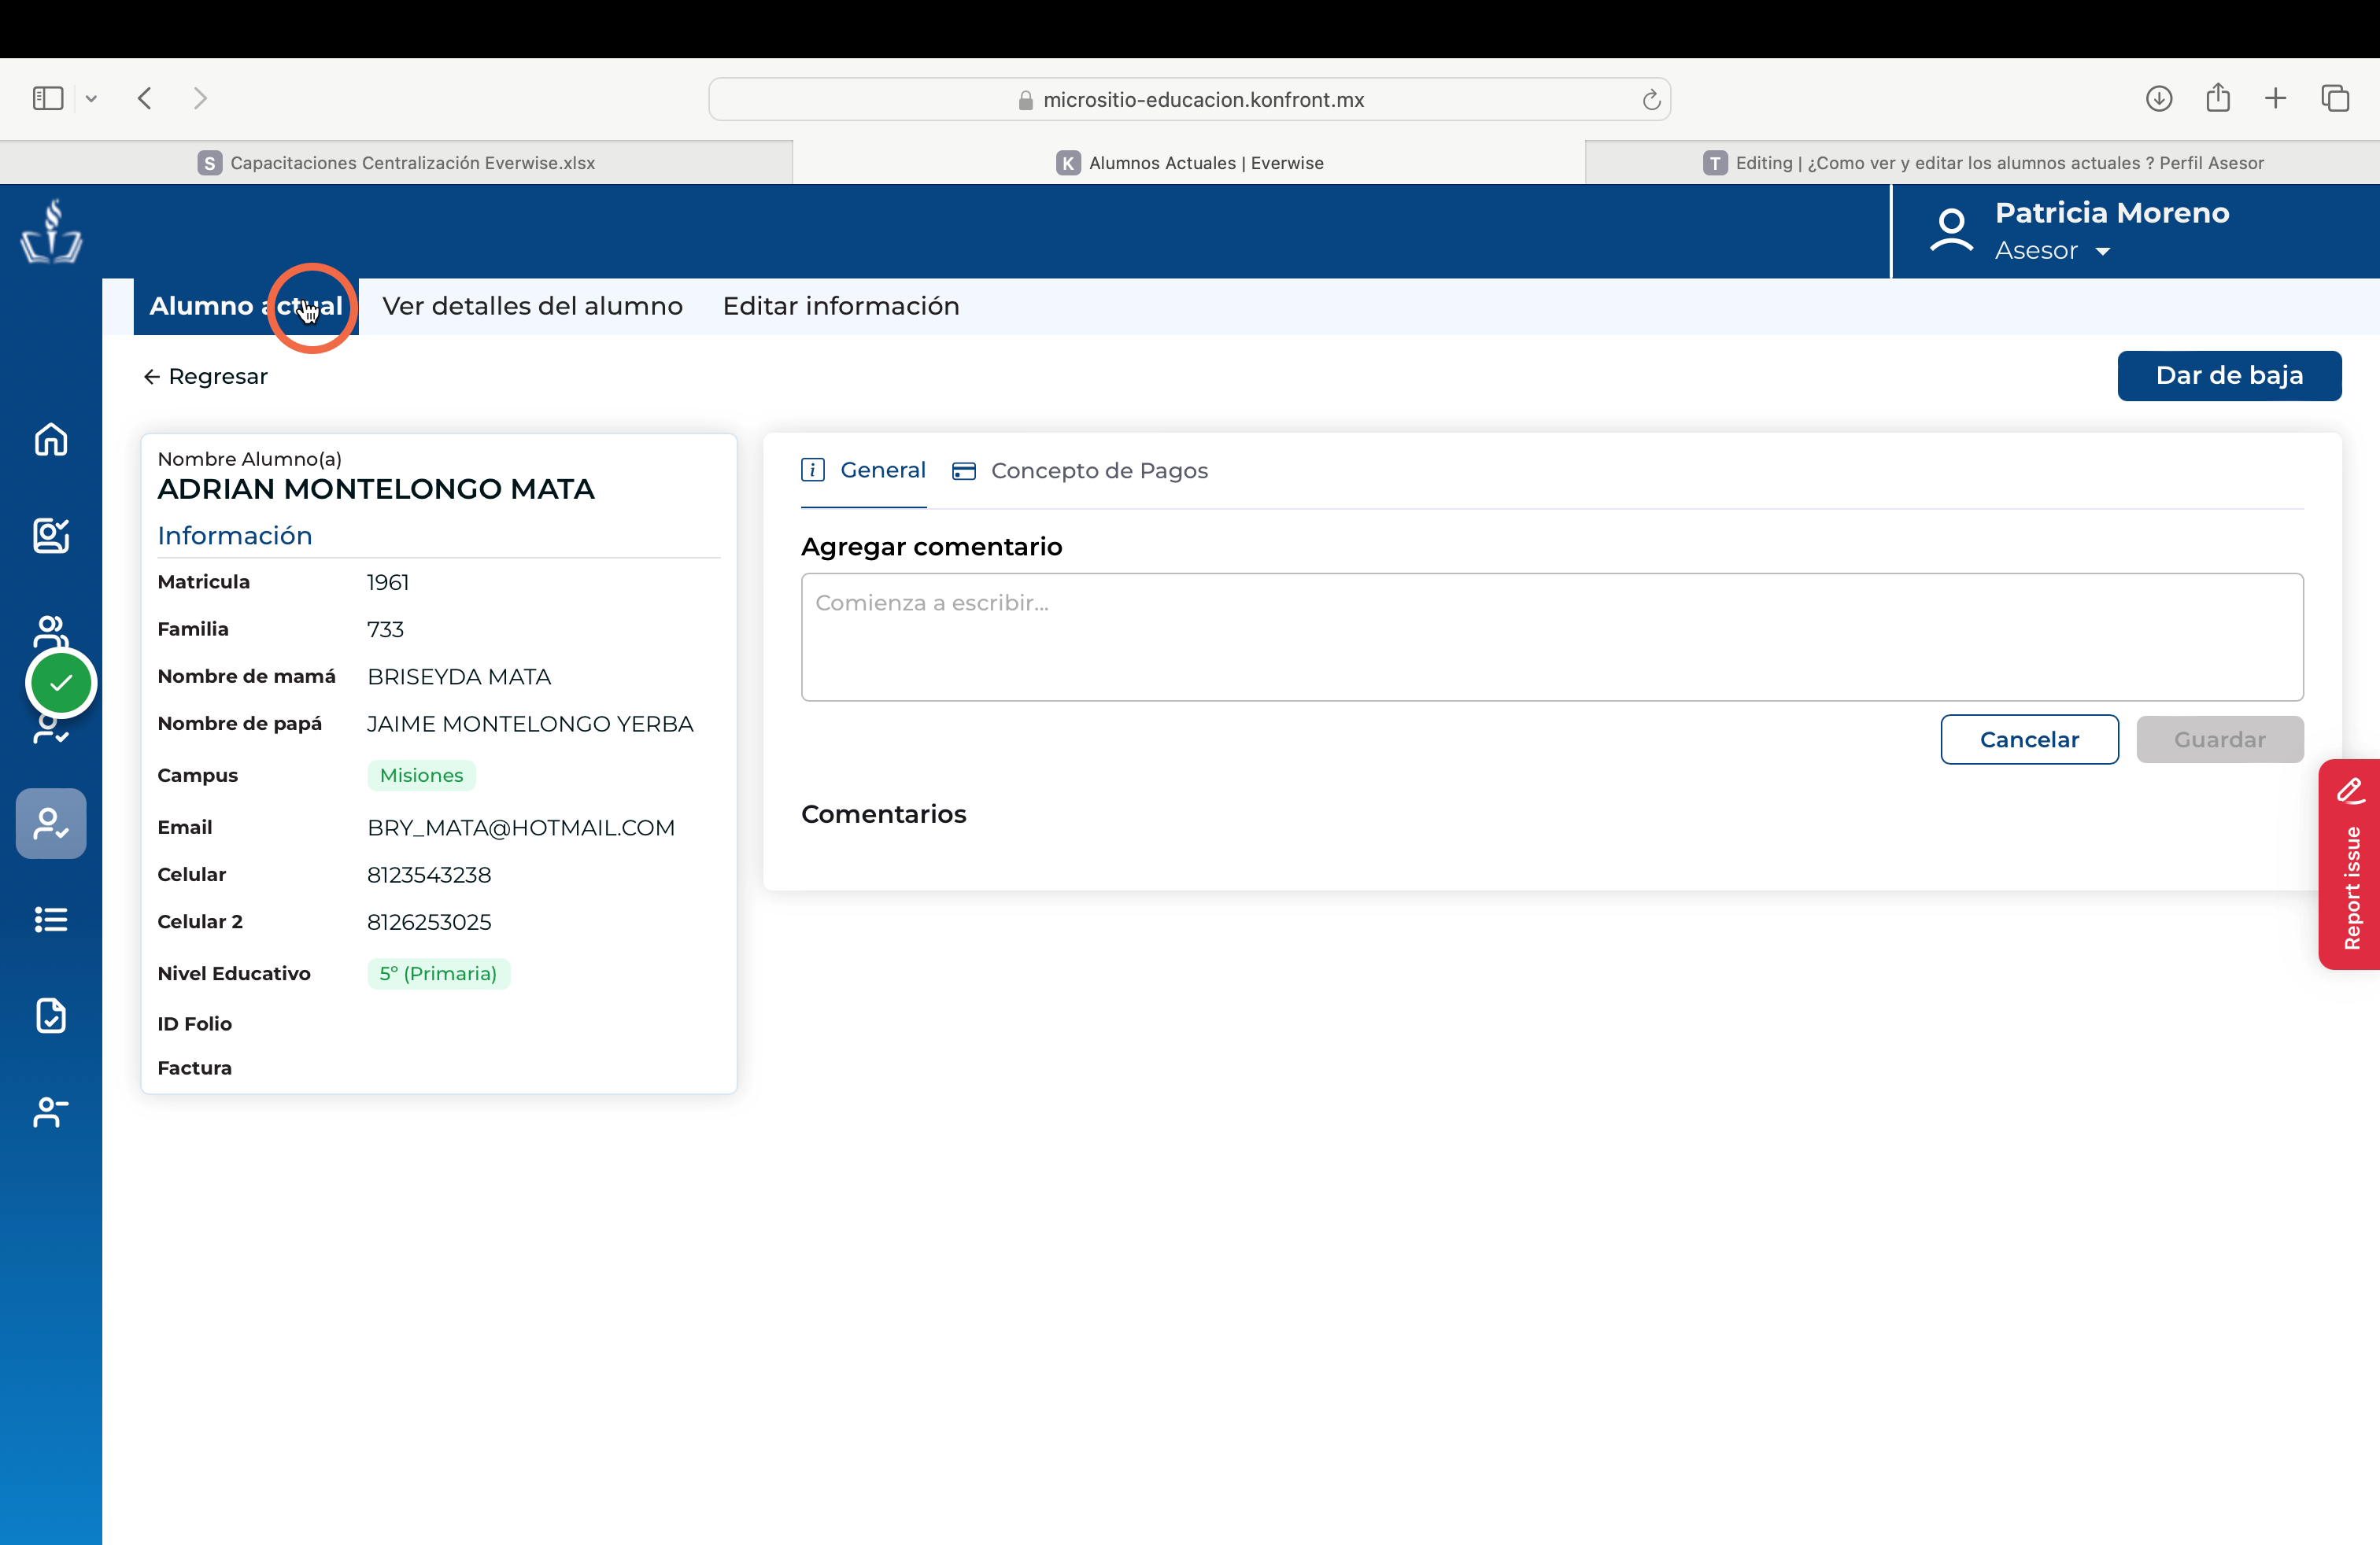Click the Cancelar button
This screenshot has width=2380, height=1545.
click(x=2029, y=739)
